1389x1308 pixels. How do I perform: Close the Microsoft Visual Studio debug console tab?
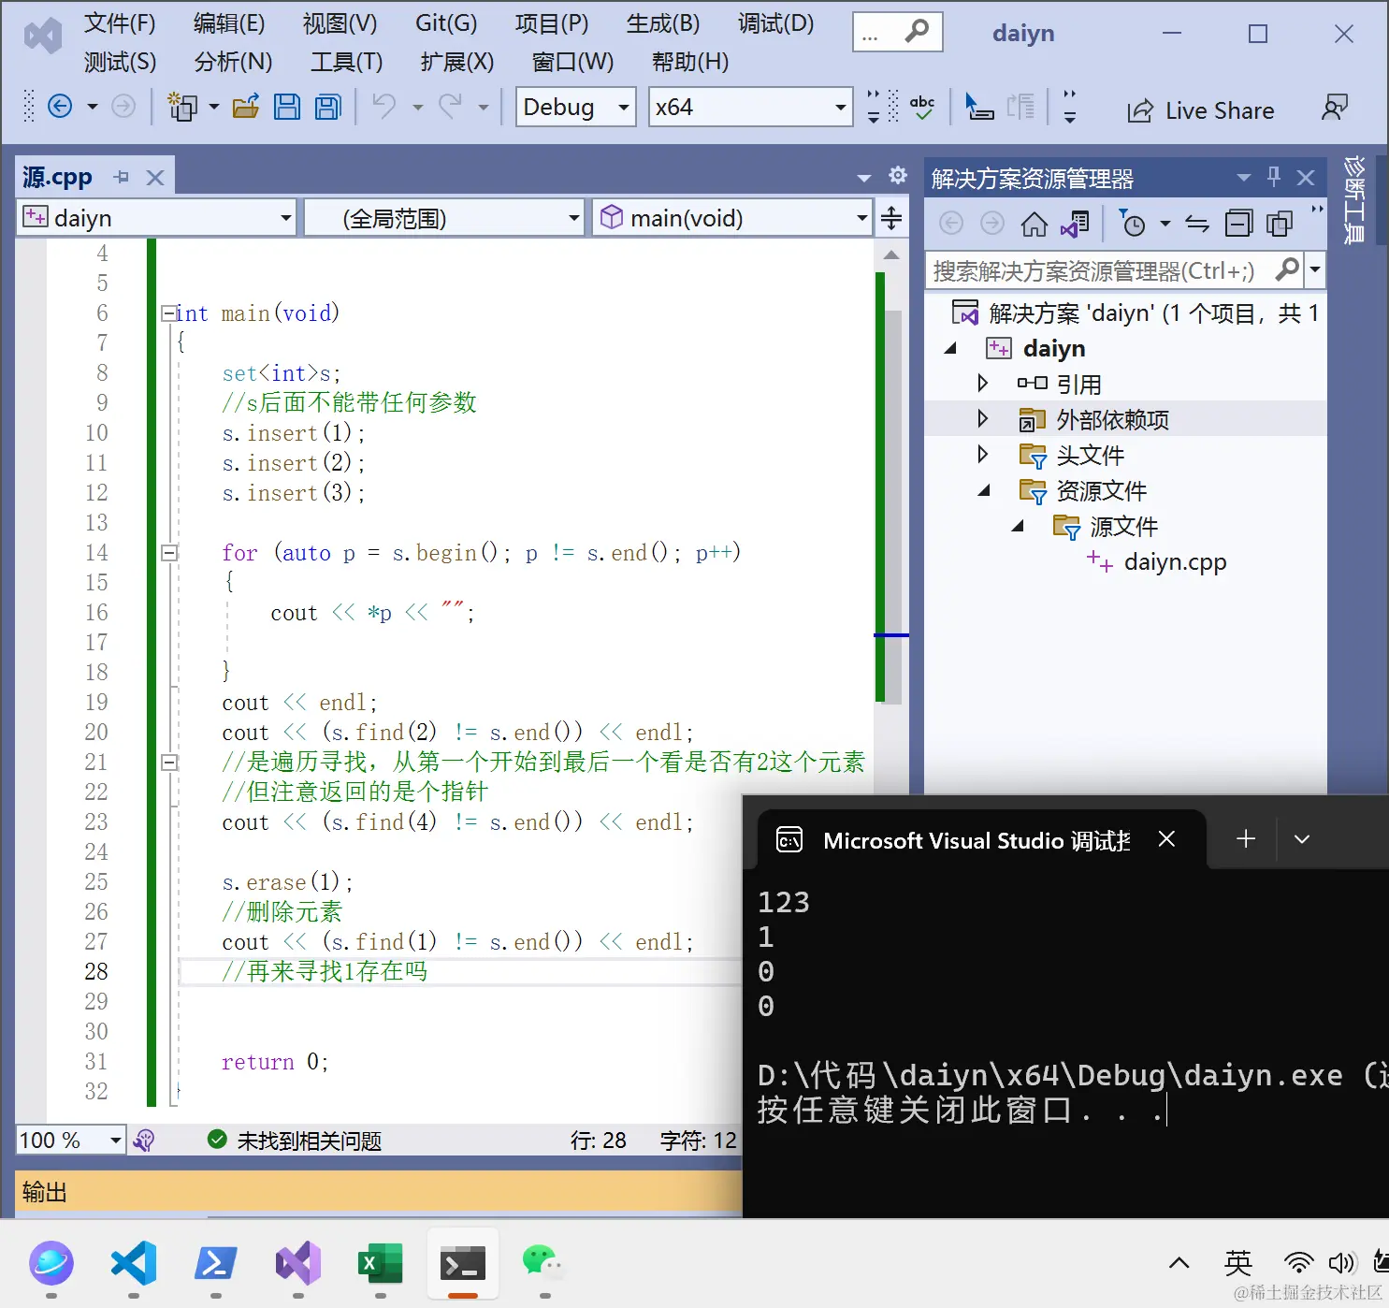(x=1166, y=838)
